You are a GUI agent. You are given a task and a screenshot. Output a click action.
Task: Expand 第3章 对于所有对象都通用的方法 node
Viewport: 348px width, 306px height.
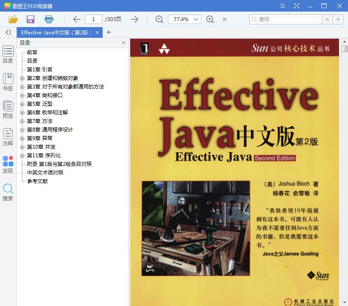[22, 87]
